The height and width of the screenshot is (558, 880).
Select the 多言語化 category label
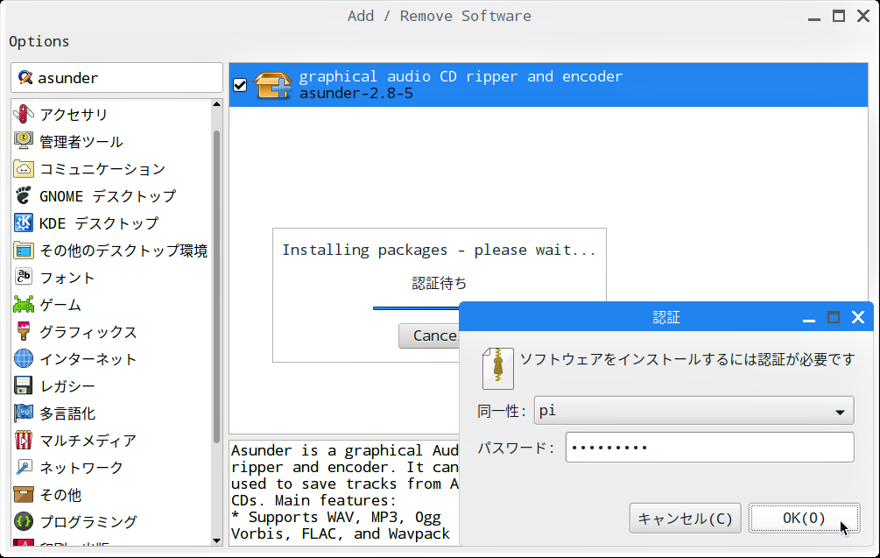click(67, 413)
